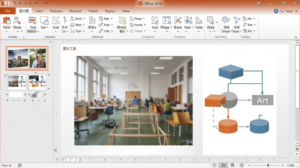Switch to the second status bar view button
The height and width of the screenshot is (168, 300).
coord(223,165)
